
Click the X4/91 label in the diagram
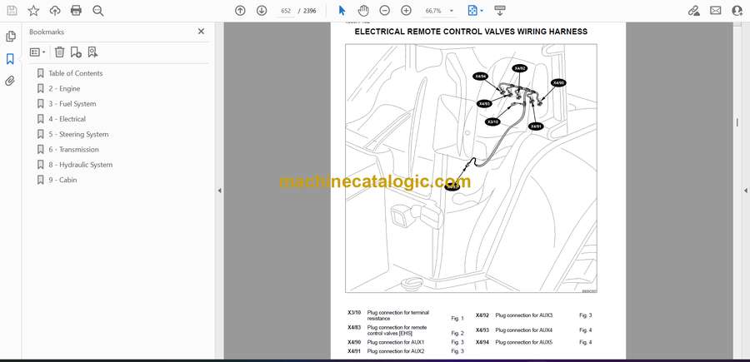click(536, 126)
